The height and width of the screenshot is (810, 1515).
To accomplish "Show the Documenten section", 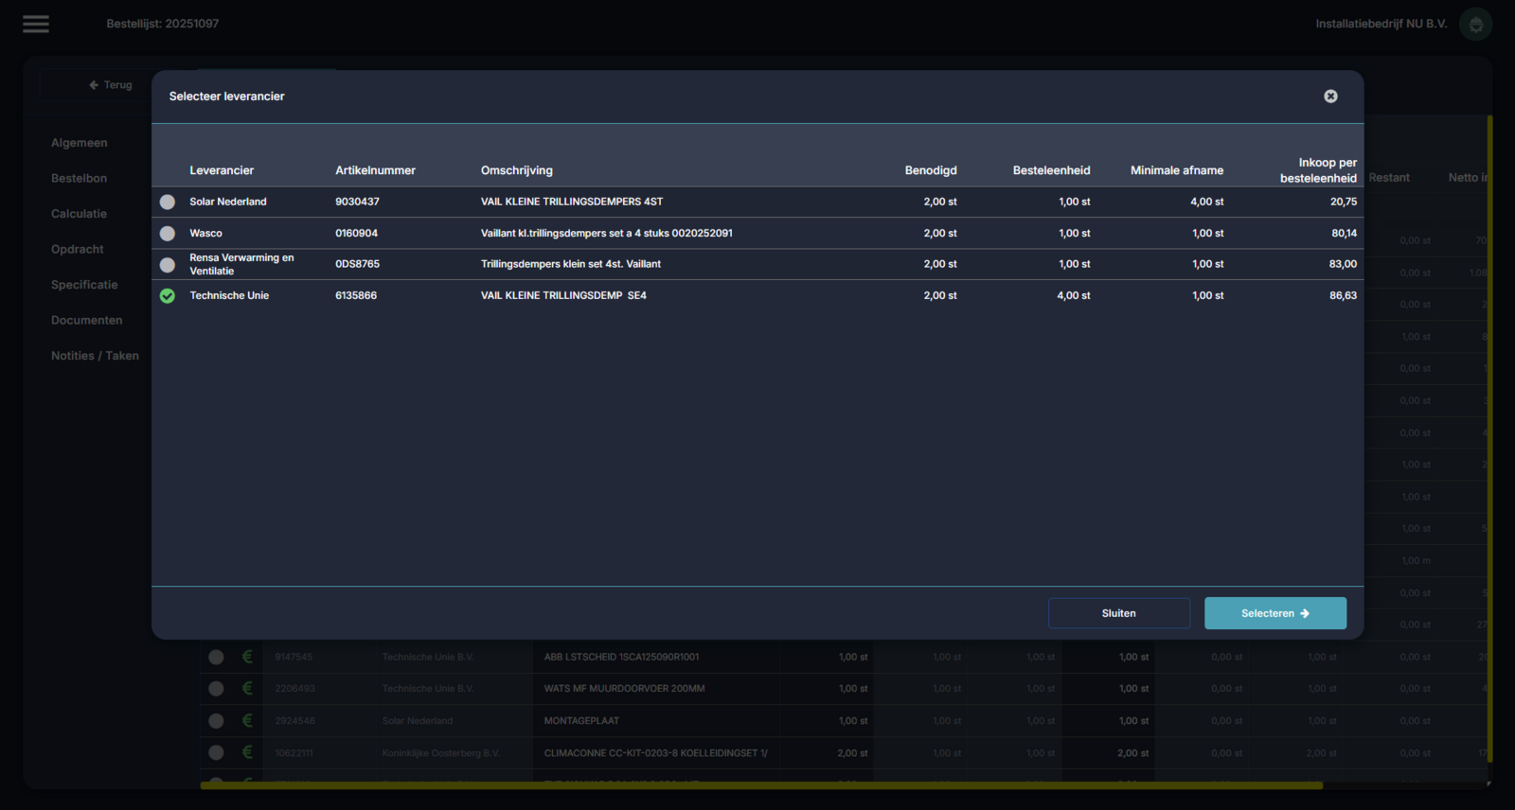I will 87,320.
